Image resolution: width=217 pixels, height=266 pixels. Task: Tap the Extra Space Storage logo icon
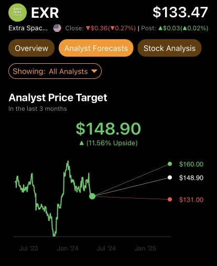(17, 13)
